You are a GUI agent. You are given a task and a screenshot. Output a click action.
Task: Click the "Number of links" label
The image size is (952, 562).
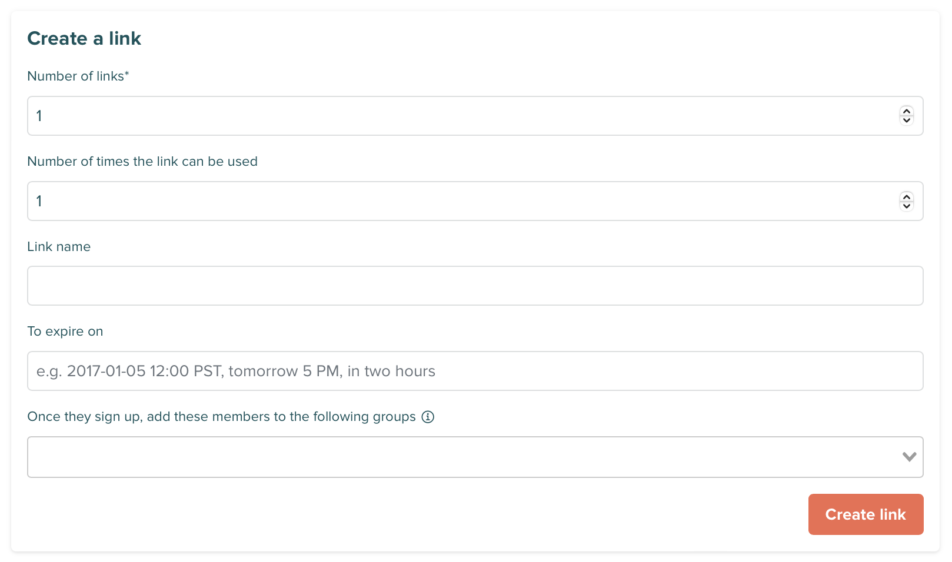point(75,76)
